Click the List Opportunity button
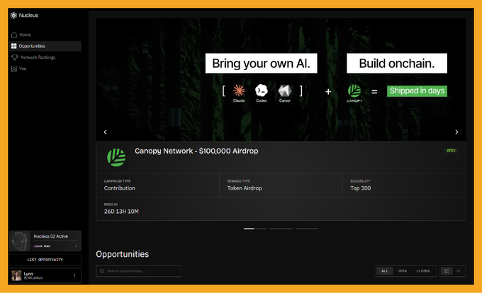 tap(45, 260)
